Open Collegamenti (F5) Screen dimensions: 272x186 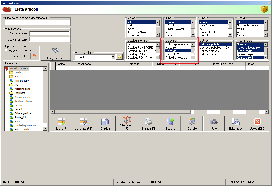point(127,123)
